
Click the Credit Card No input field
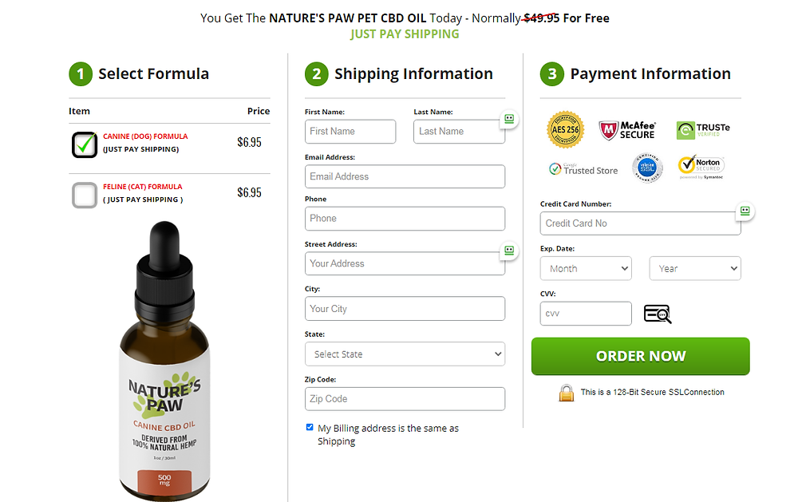(x=640, y=223)
